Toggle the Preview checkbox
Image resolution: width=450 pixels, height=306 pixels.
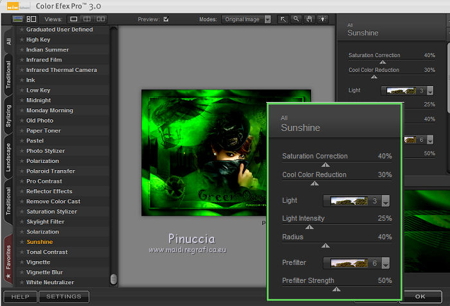pos(166,19)
